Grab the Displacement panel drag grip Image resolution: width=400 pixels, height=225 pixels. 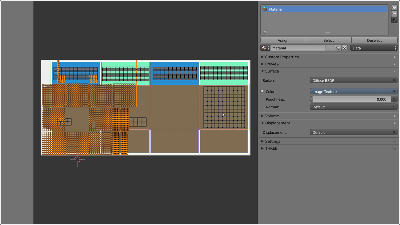tap(395, 123)
